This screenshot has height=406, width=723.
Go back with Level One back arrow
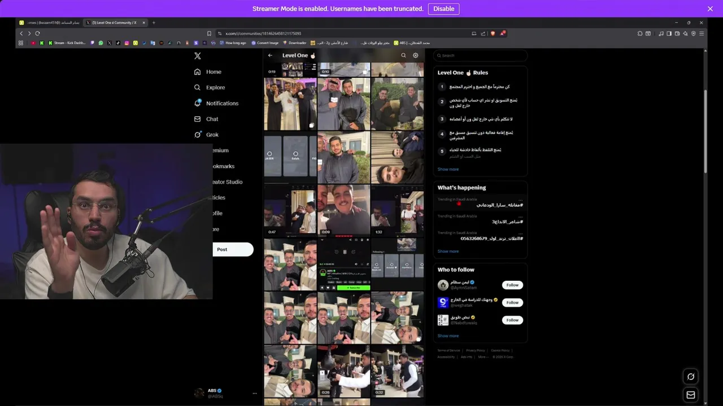(x=270, y=55)
